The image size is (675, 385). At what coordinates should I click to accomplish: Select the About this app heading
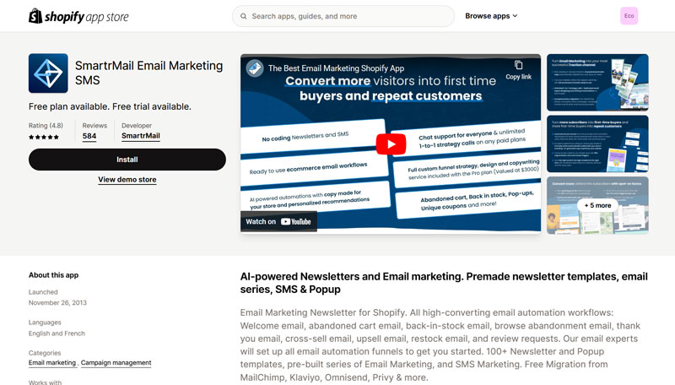pyautogui.click(x=53, y=274)
